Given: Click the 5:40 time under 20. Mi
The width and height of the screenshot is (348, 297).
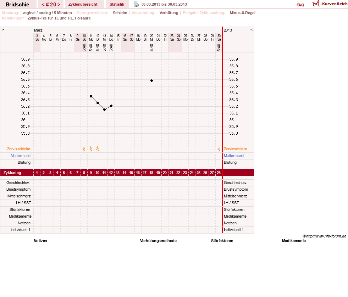Looking at the screenshot, I should 151,47.
